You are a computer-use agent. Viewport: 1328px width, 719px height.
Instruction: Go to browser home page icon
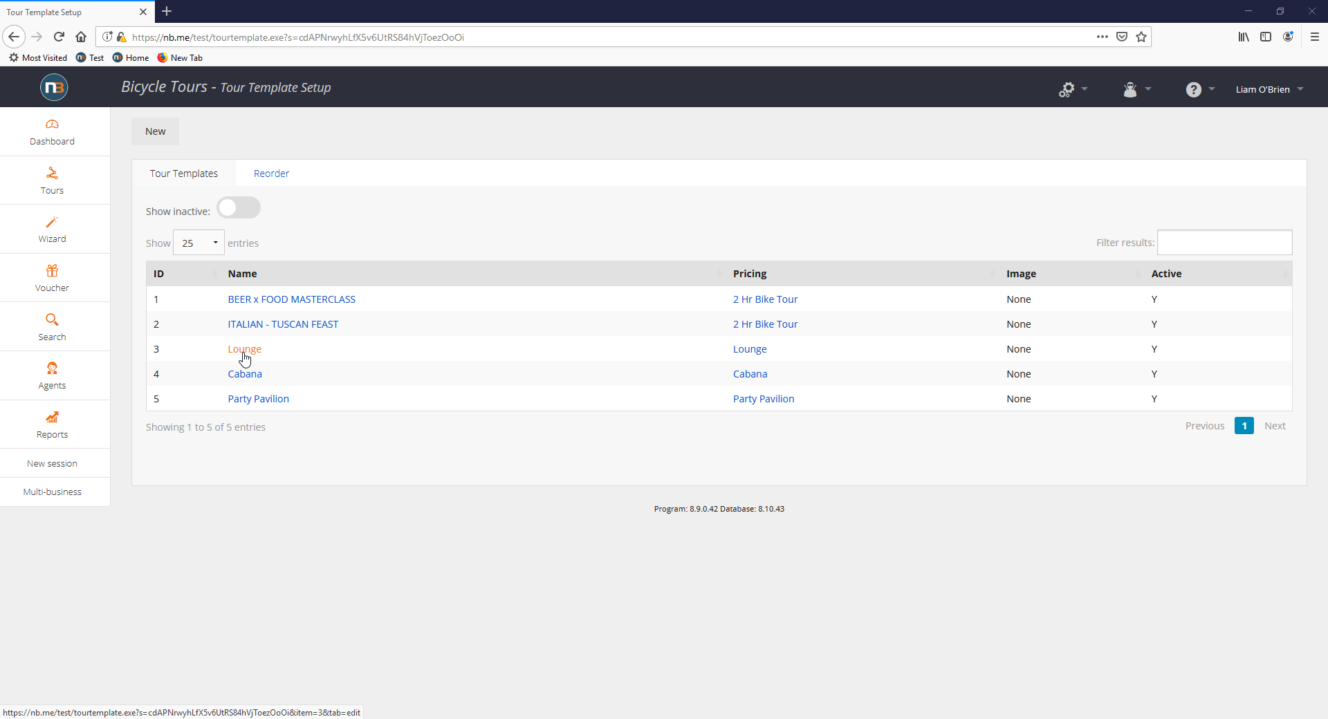coord(81,37)
